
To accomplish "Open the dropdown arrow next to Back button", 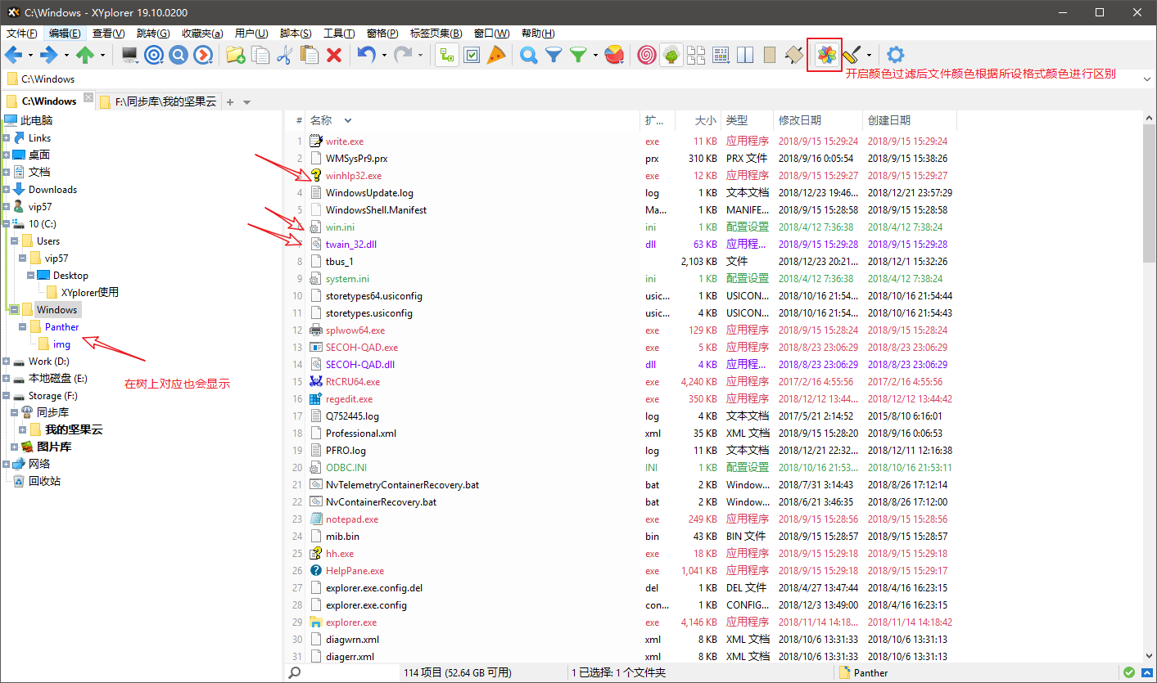I will (x=30, y=56).
